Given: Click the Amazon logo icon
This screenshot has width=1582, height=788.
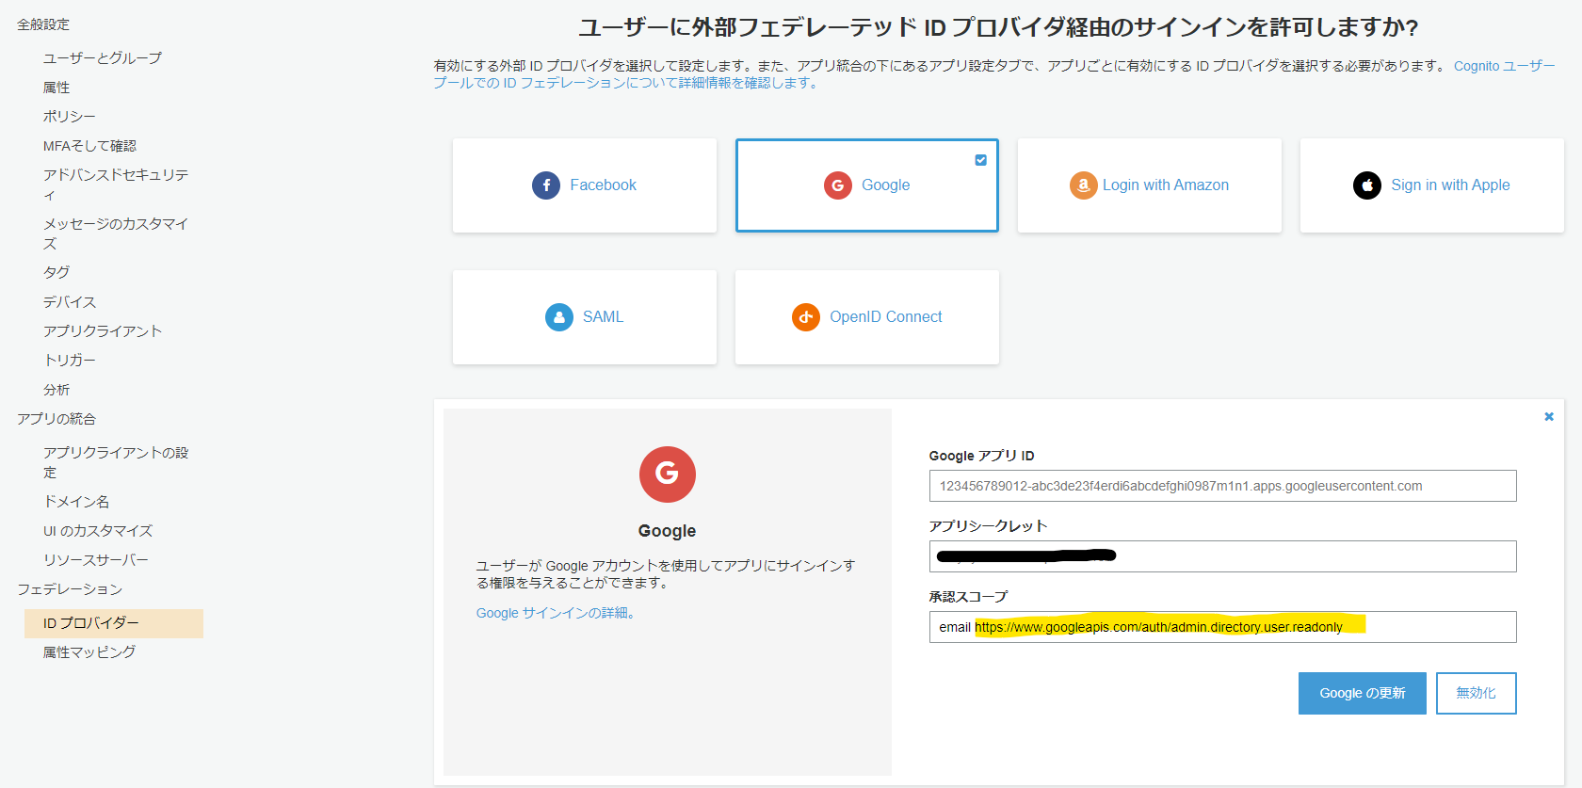Looking at the screenshot, I should [1083, 185].
